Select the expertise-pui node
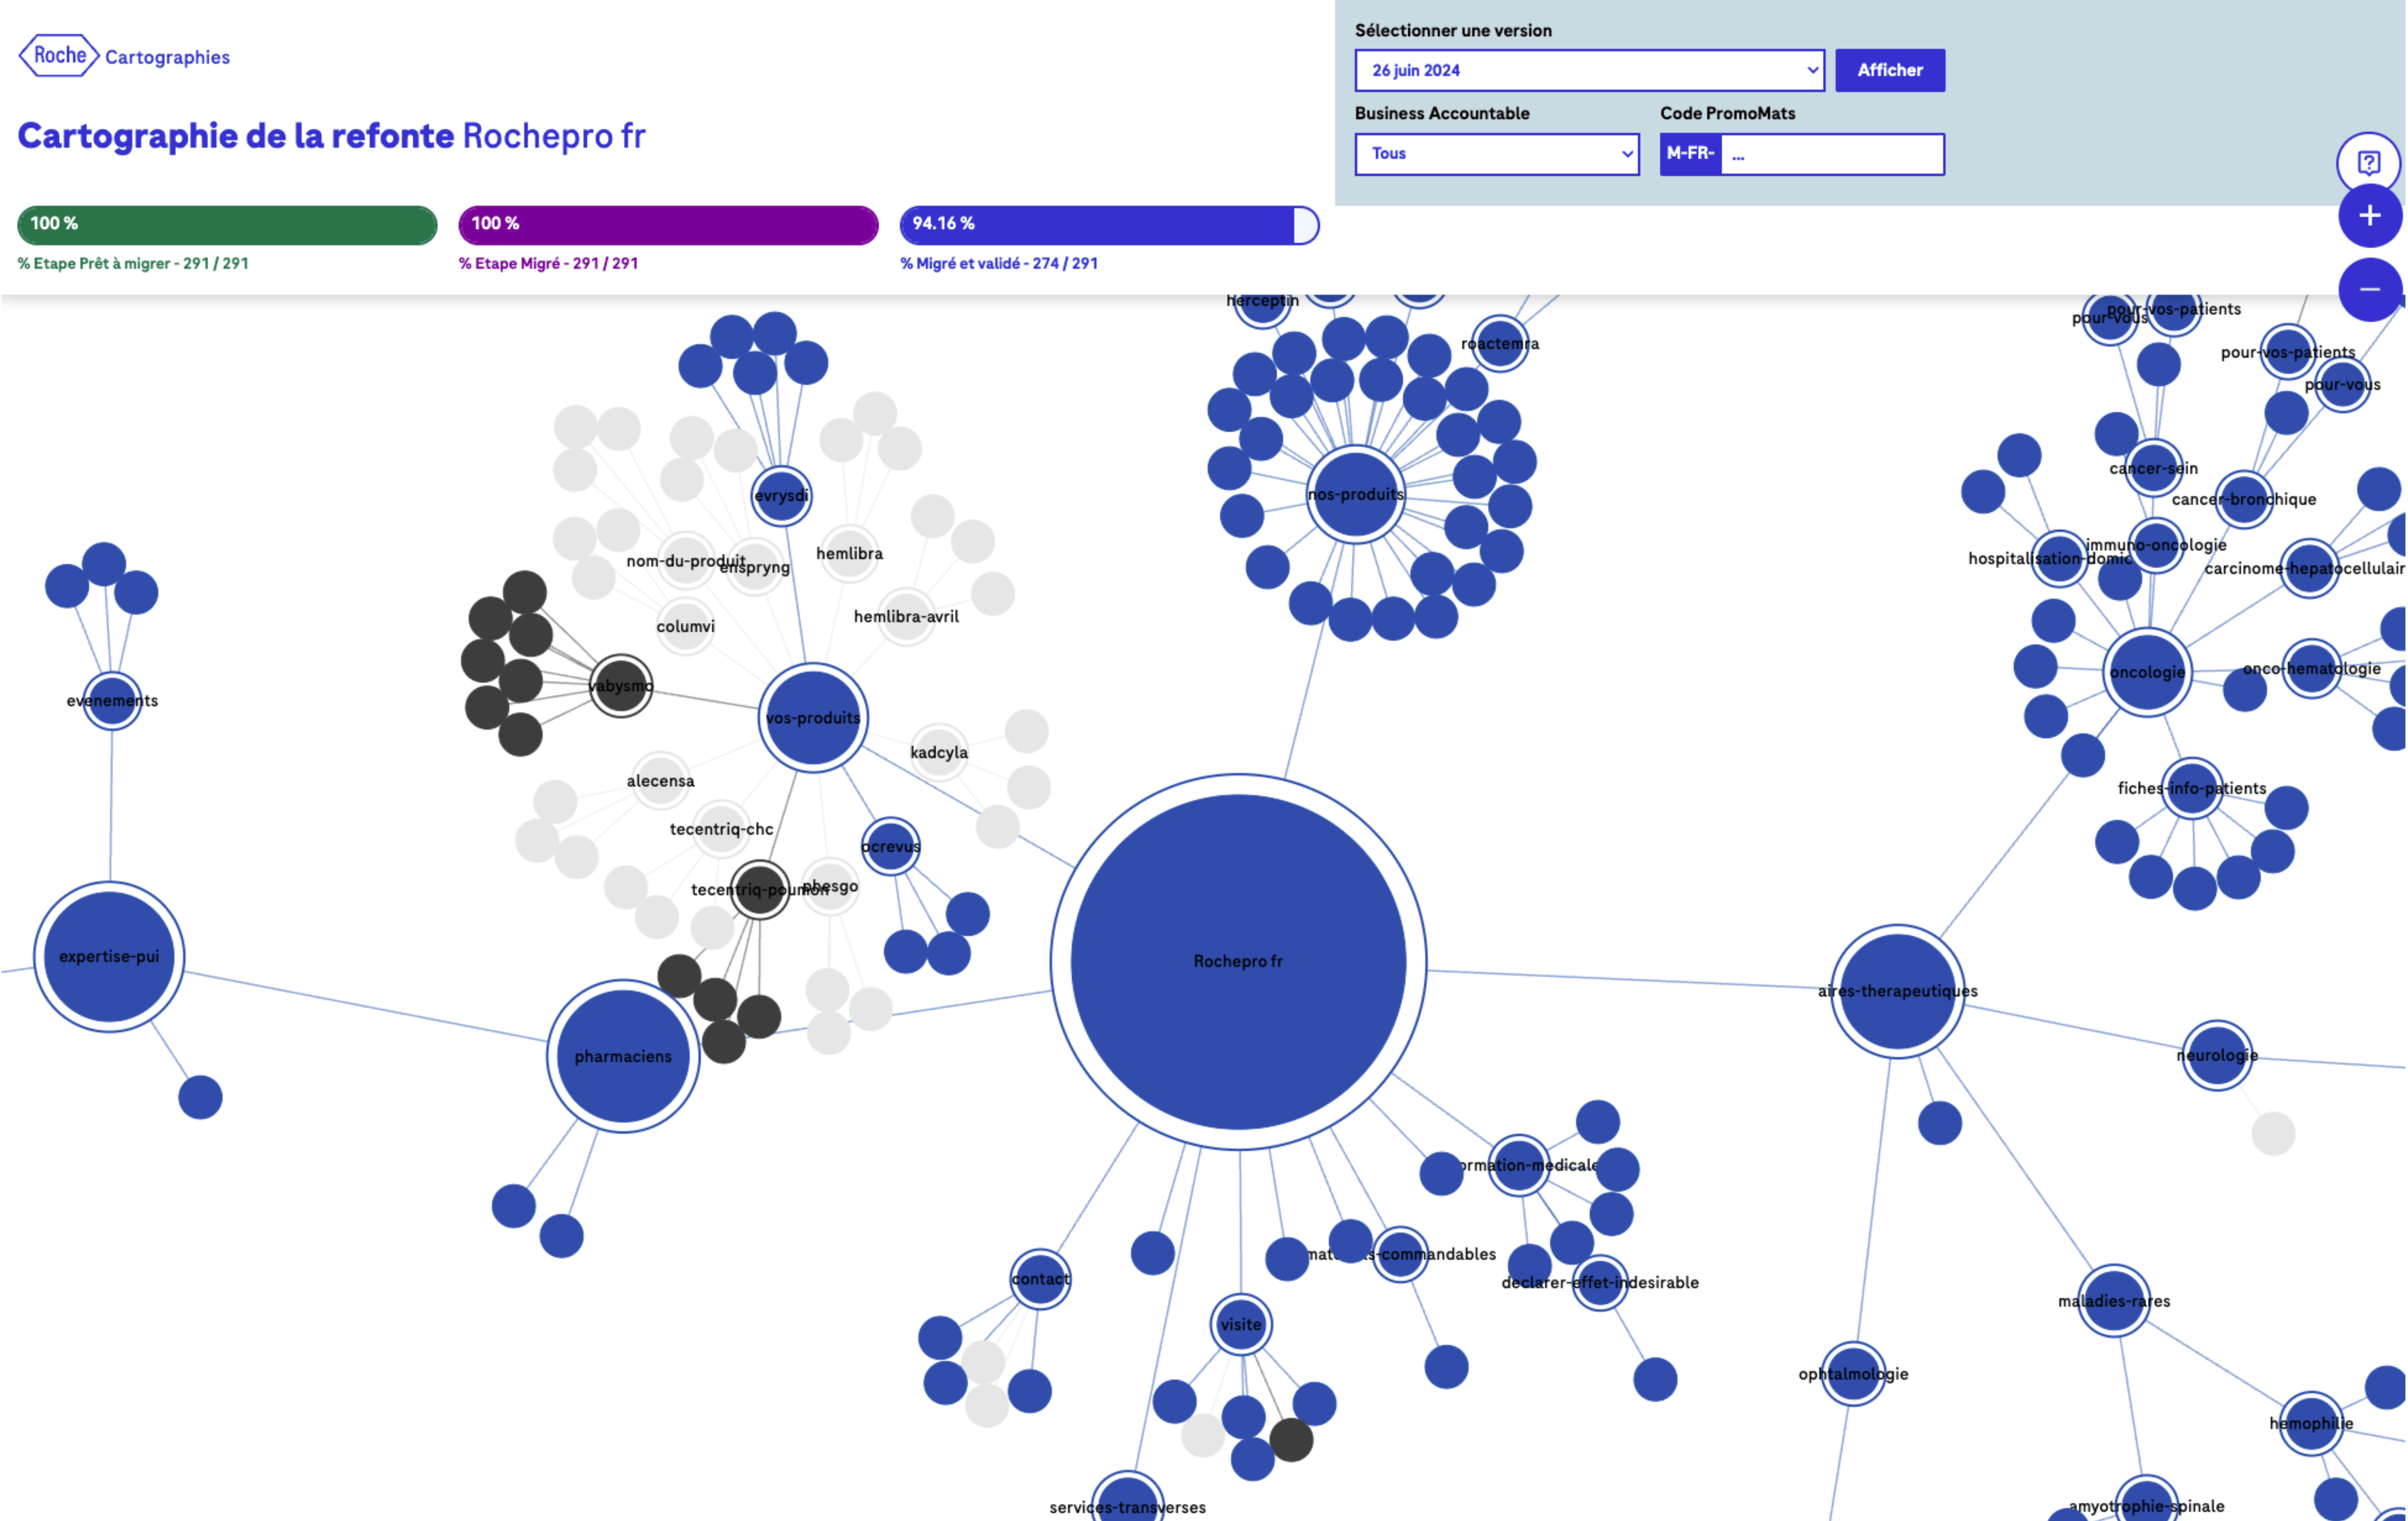 pos(109,956)
